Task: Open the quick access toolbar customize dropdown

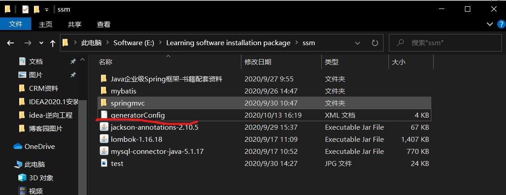Action: [x=46, y=9]
